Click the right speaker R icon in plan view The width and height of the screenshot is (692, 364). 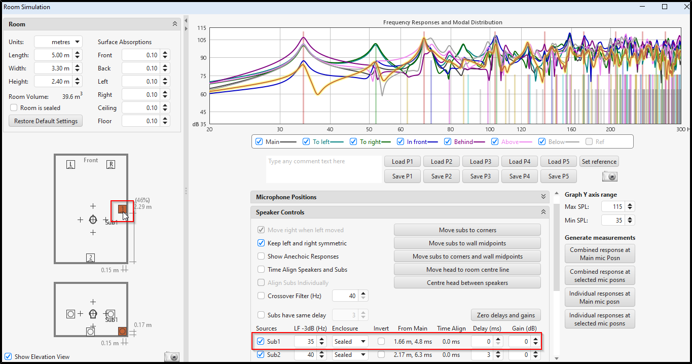111,164
